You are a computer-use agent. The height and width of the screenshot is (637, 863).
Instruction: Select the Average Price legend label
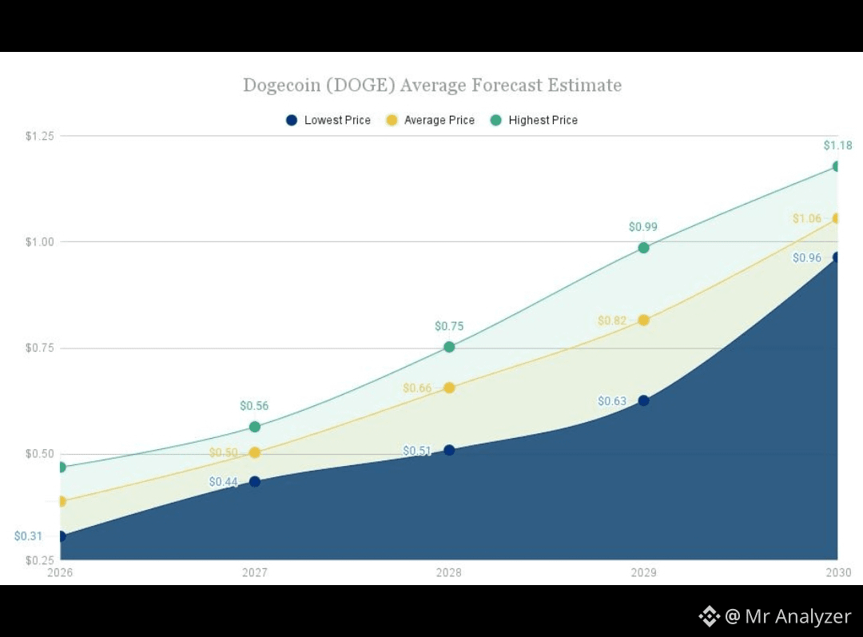click(x=439, y=120)
